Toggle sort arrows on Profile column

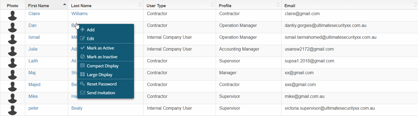(278, 5)
